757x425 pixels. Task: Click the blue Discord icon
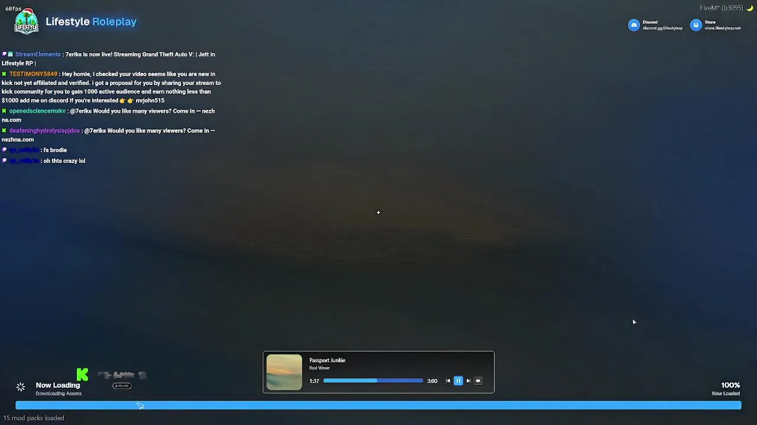click(634, 25)
